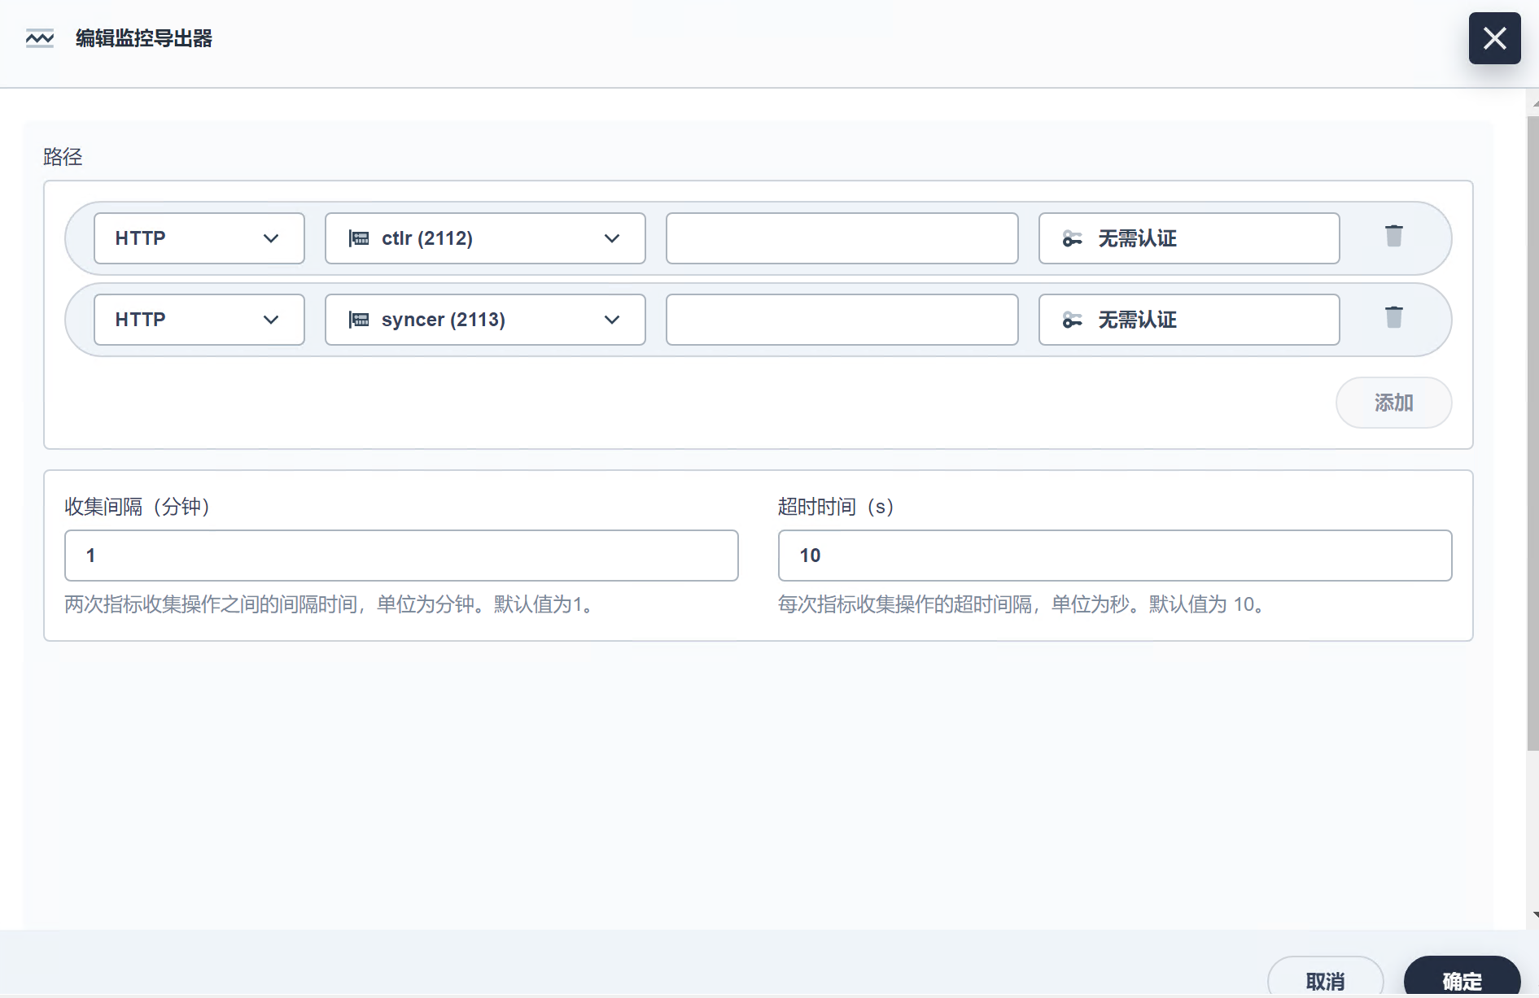Open 无需认证 auth selector in ctlr row
The width and height of the screenshot is (1539, 998).
click(x=1189, y=238)
